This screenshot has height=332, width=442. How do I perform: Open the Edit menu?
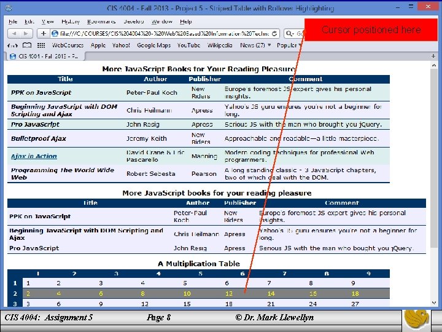(29, 22)
